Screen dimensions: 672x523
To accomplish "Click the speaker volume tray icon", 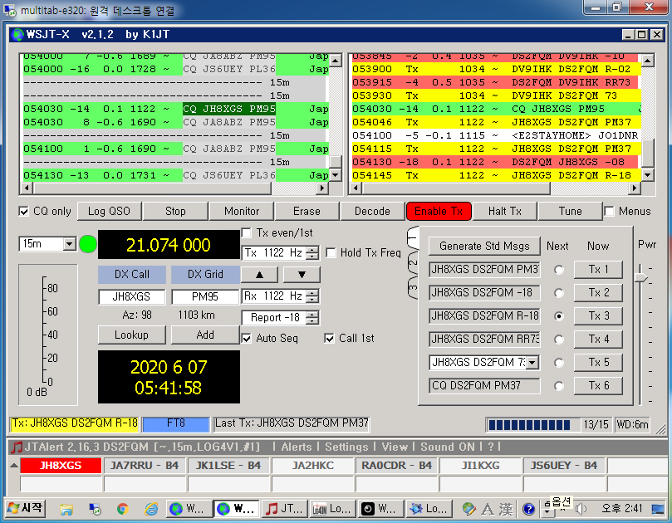I will pyautogui.click(x=581, y=509).
